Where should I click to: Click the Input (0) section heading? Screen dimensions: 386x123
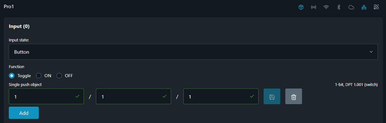19,26
